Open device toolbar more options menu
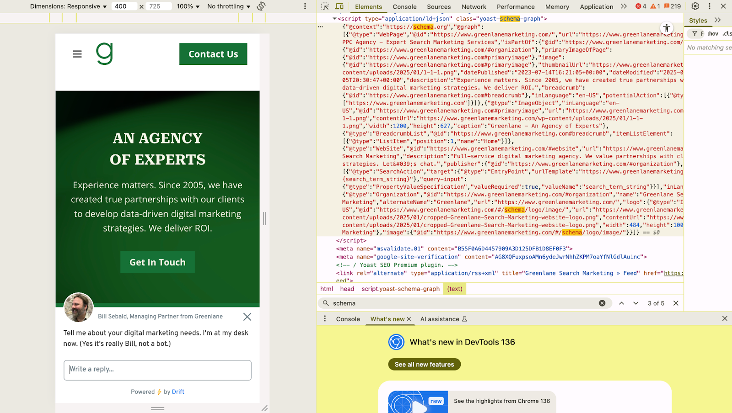The height and width of the screenshot is (413, 732). [305, 6]
